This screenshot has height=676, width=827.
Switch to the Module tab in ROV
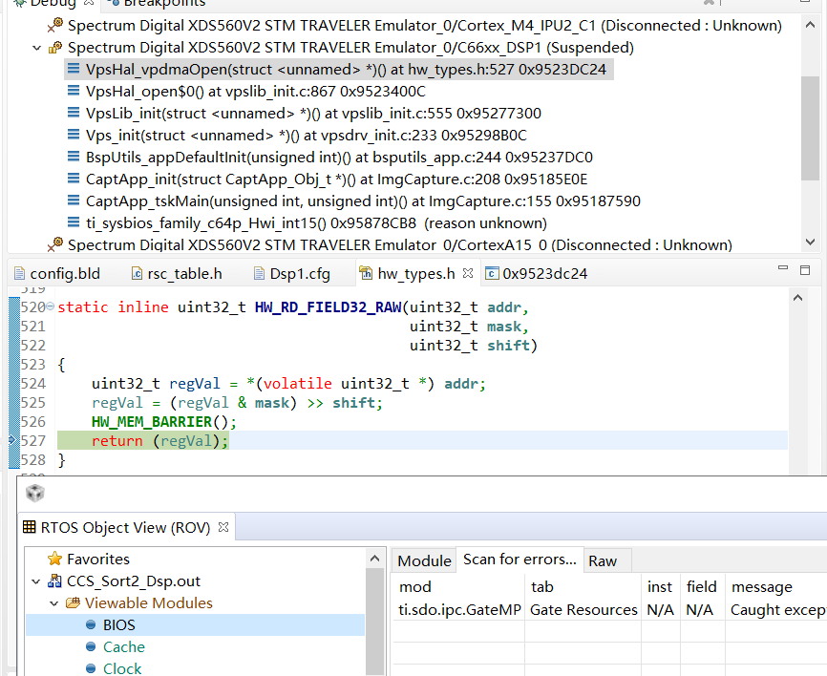[424, 560]
